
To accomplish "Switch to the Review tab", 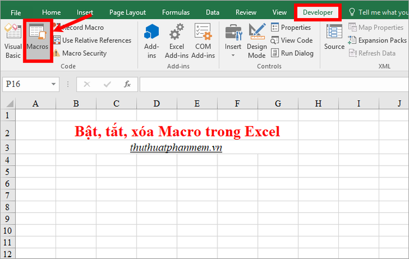I will coord(246,12).
